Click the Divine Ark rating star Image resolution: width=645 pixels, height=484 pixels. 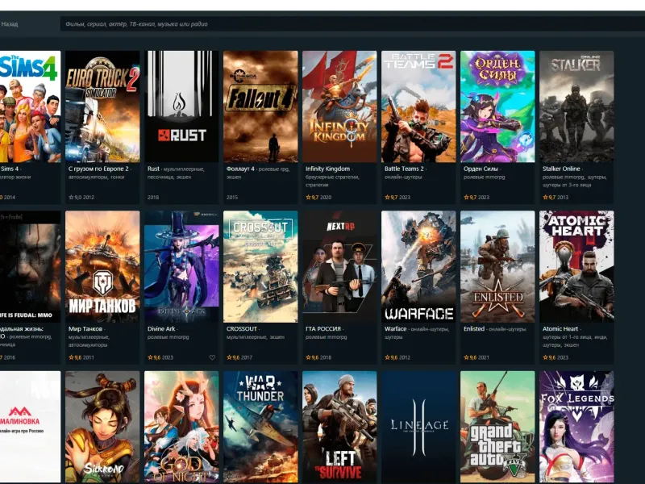click(150, 357)
